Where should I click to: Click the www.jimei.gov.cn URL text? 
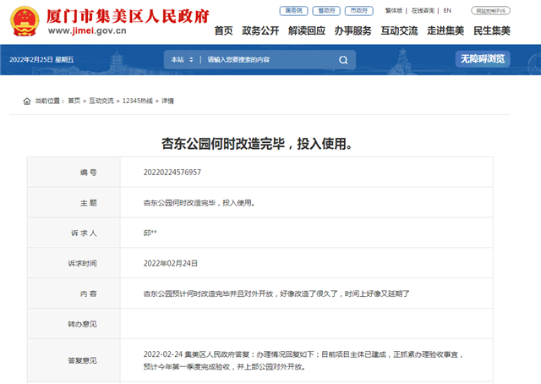[87, 30]
